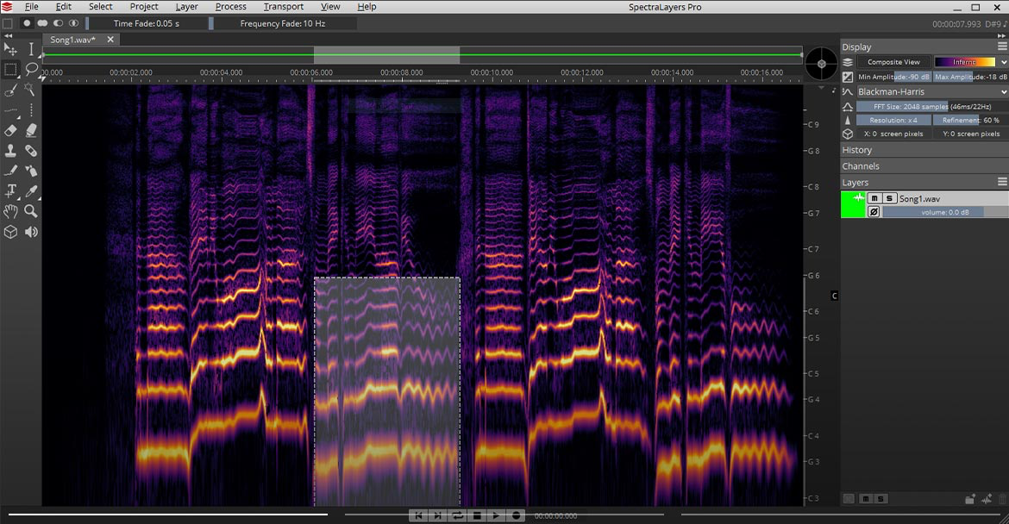The width and height of the screenshot is (1009, 524).
Task: Mute the Song1.wav layer
Action: [x=874, y=198]
